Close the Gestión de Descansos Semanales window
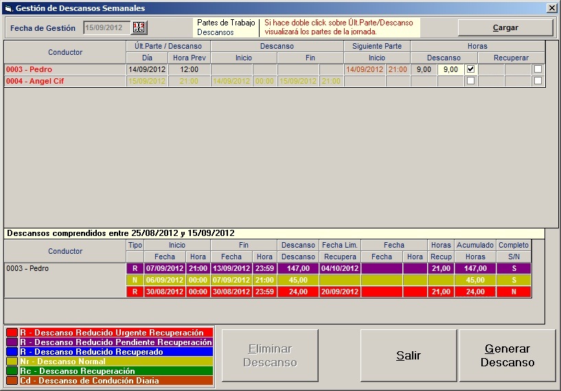 [x=551, y=8]
